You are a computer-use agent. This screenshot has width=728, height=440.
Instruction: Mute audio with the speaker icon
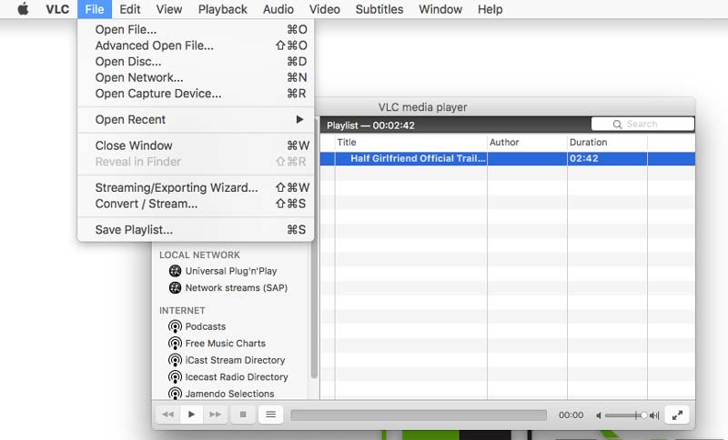point(599,415)
